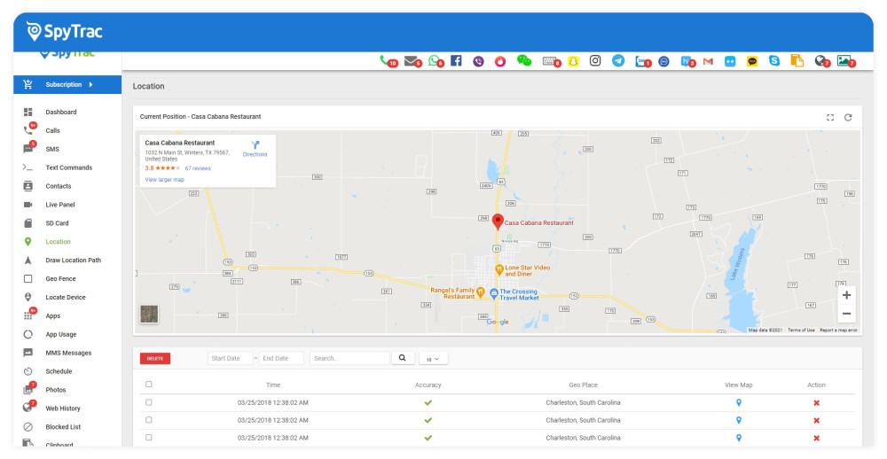Toggle fullscreen map view icon

830,117
